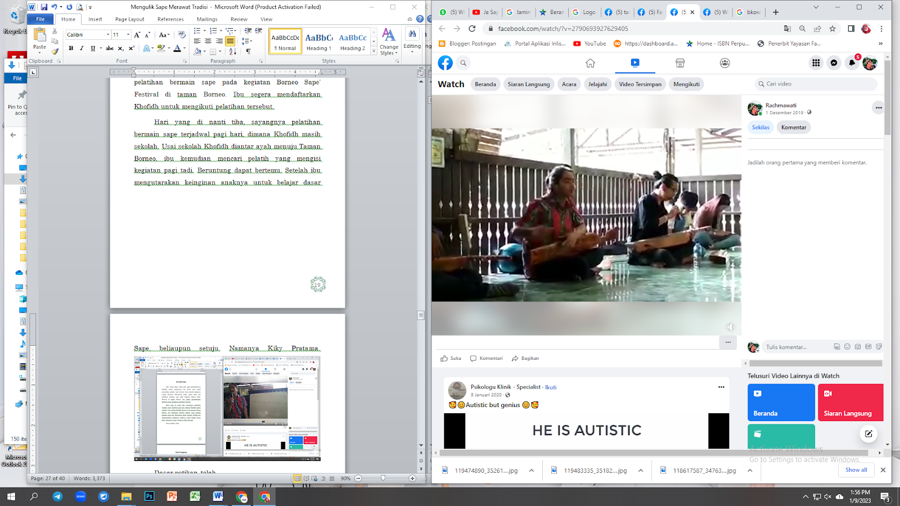Click Undo in Word's quick access toolbar
Viewport: 900px width, 506px height.
(54, 7)
